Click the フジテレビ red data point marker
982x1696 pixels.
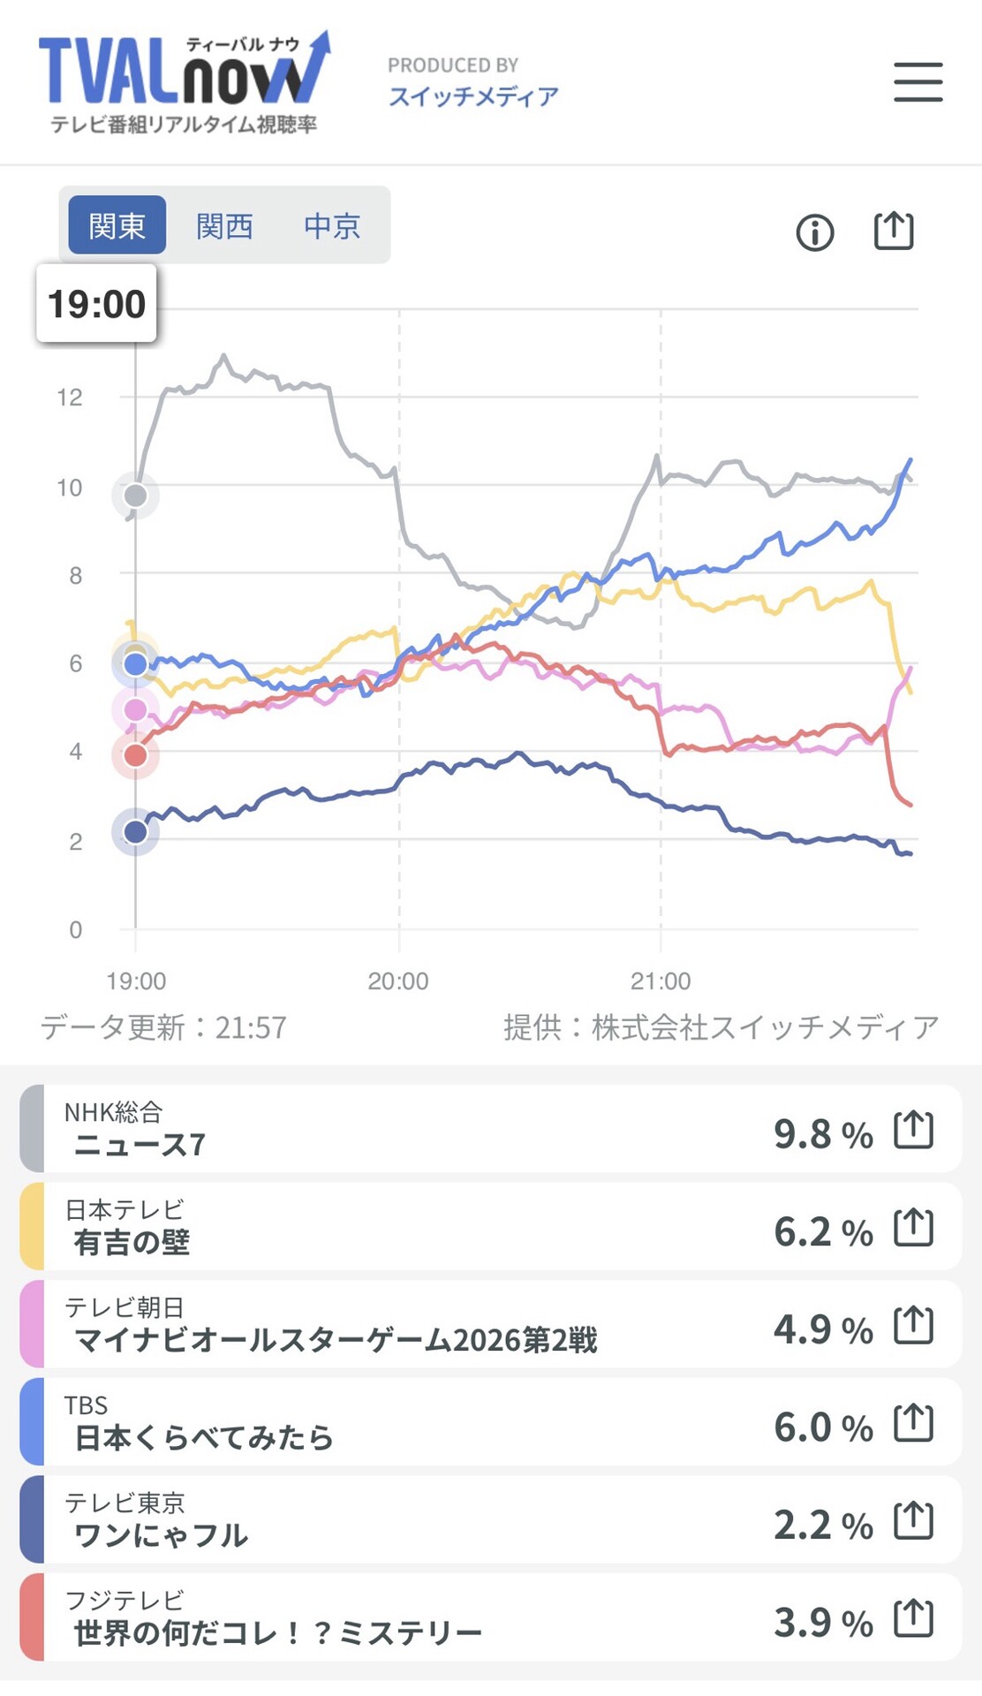point(135,755)
